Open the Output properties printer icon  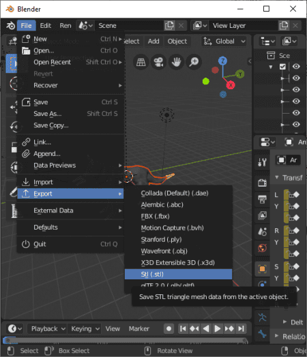coord(262,199)
